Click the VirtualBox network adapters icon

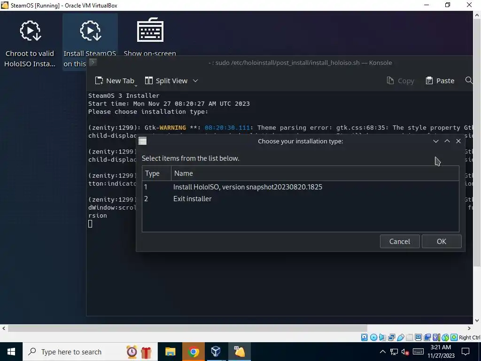tap(391, 337)
